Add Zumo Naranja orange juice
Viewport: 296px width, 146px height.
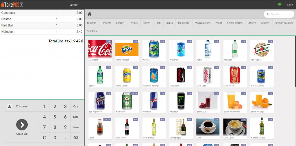(262, 102)
